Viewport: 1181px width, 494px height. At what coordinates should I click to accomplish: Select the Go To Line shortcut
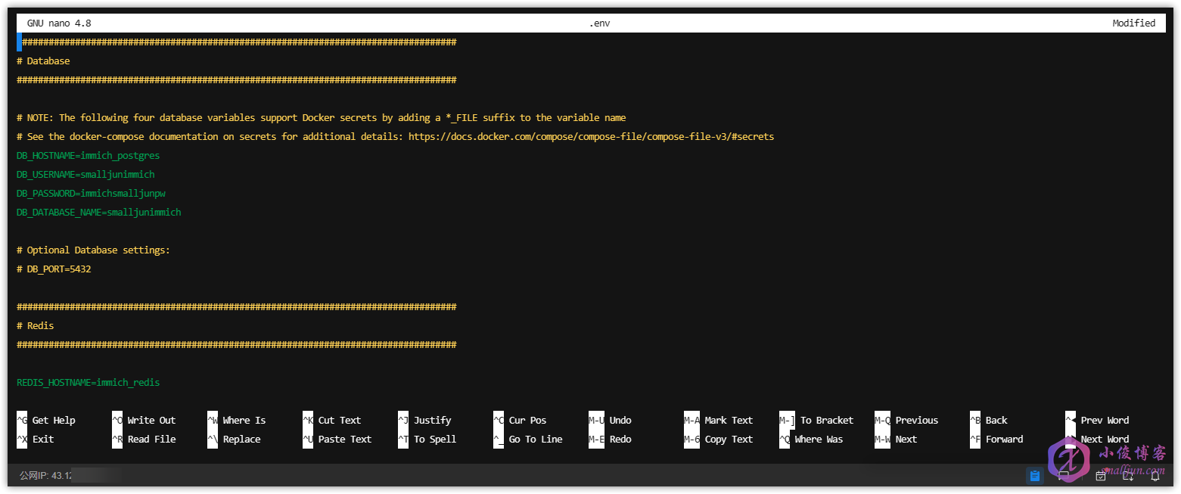click(528, 440)
